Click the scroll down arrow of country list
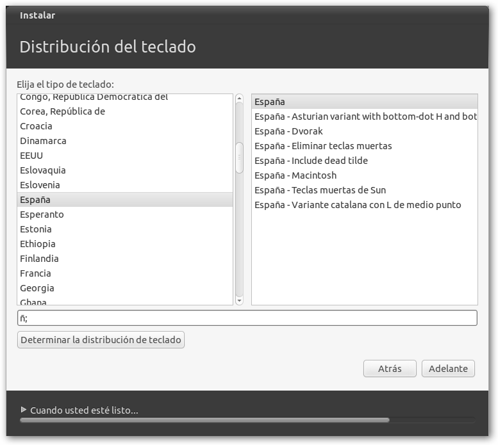 239,300
